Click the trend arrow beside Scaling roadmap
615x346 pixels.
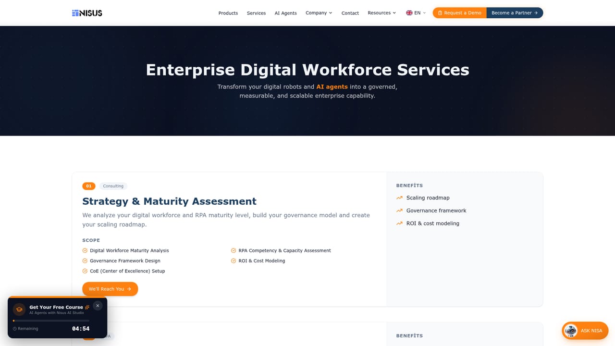pos(399,198)
